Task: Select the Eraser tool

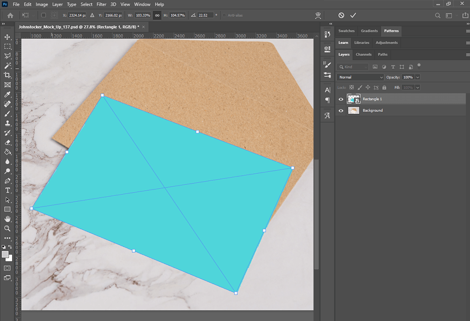Action: pyautogui.click(x=7, y=142)
